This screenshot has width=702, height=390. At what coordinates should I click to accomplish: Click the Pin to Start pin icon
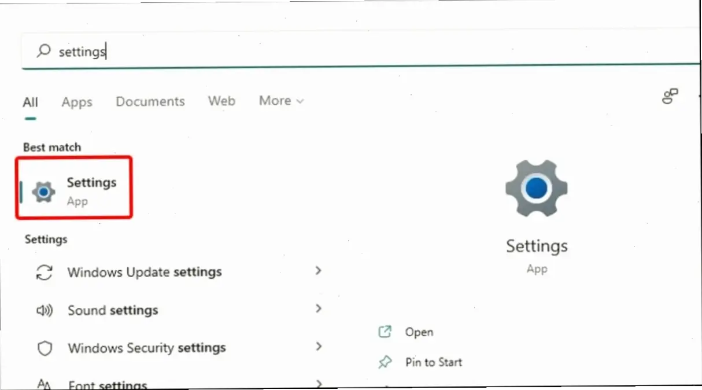coord(385,362)
